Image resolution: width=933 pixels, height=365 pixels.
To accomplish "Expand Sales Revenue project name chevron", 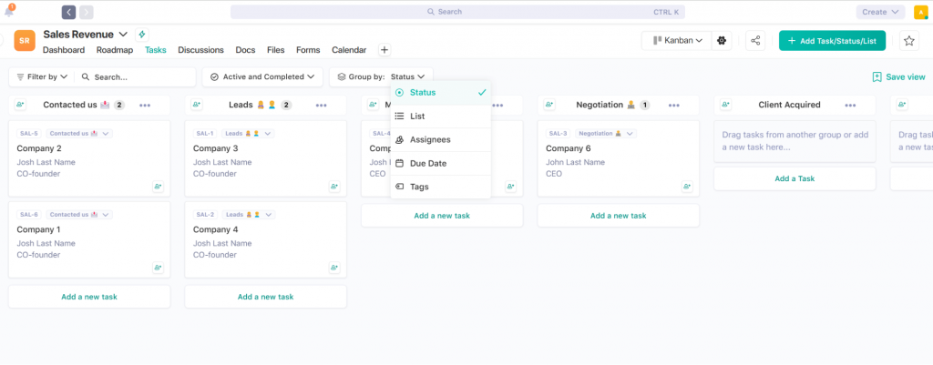I will click(x=124, y=34).
